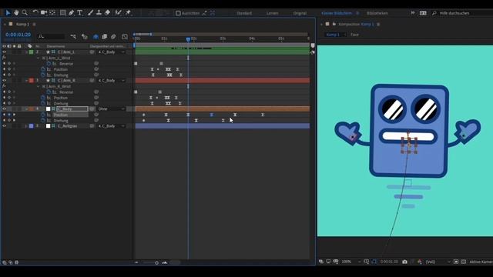Image resolution: width=493 pixels, height=277 pixels.
Task: Collapse the C | Arm_L layer twirl
Action: tap(26, 52)
